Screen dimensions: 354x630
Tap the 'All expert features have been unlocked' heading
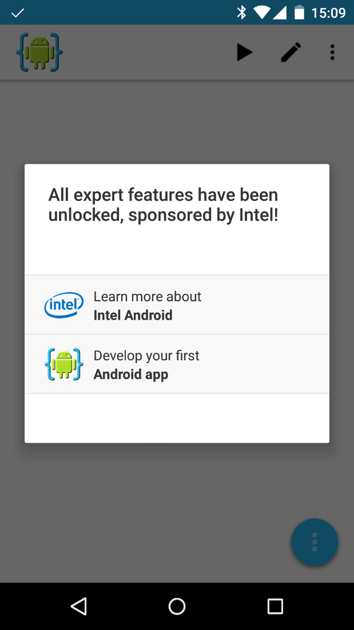(164, 205)
